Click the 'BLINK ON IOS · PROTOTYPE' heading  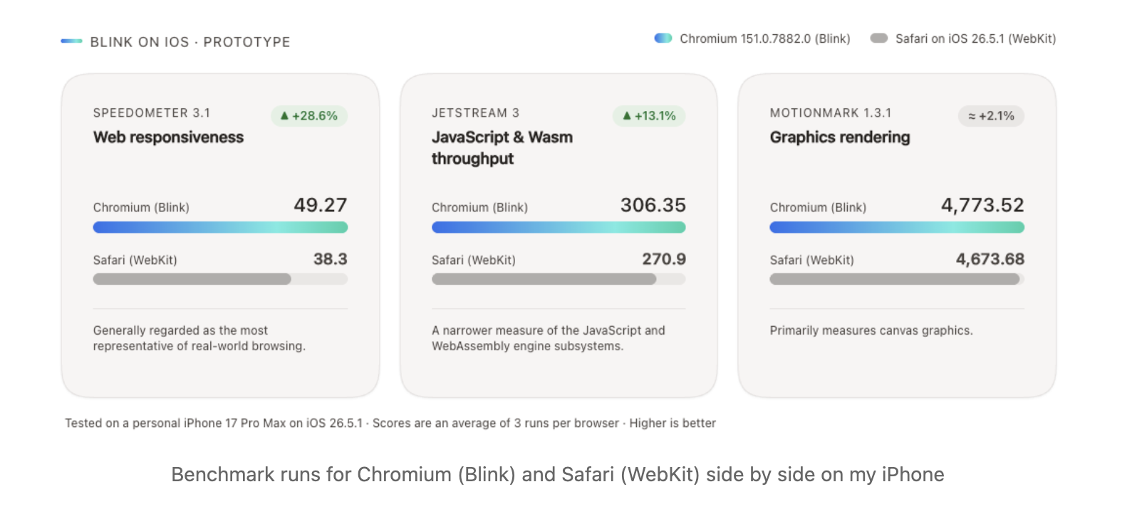point(190,42)
